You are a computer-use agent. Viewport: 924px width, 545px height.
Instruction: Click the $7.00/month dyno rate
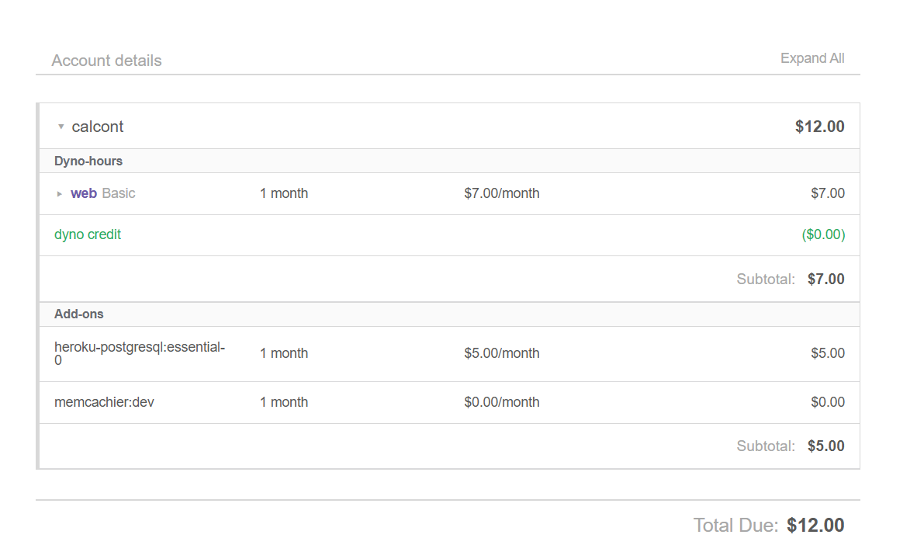click(502, 193)
